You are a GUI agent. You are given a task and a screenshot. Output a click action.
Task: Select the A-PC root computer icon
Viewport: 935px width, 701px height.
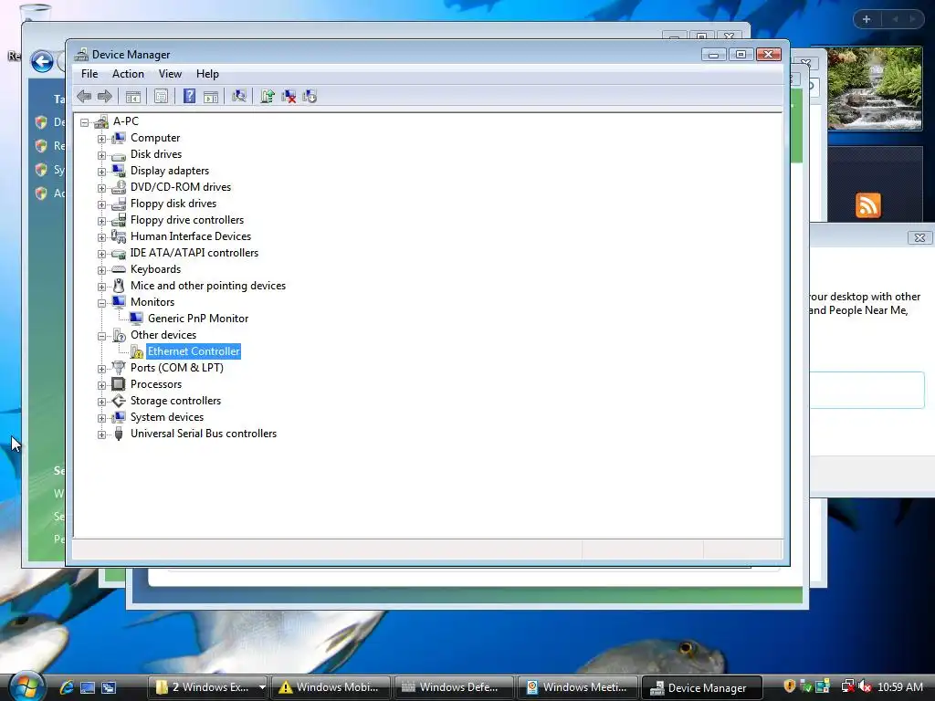(101, 121)
